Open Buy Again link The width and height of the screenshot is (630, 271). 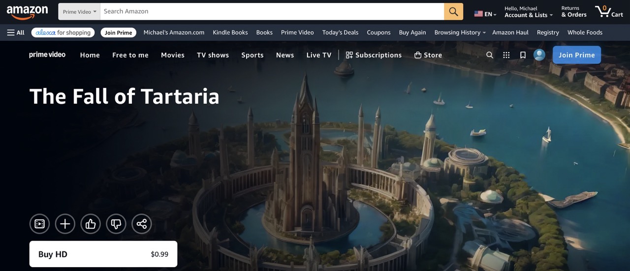[412, 32]
